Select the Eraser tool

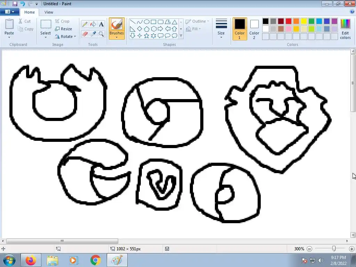[85, 34]
